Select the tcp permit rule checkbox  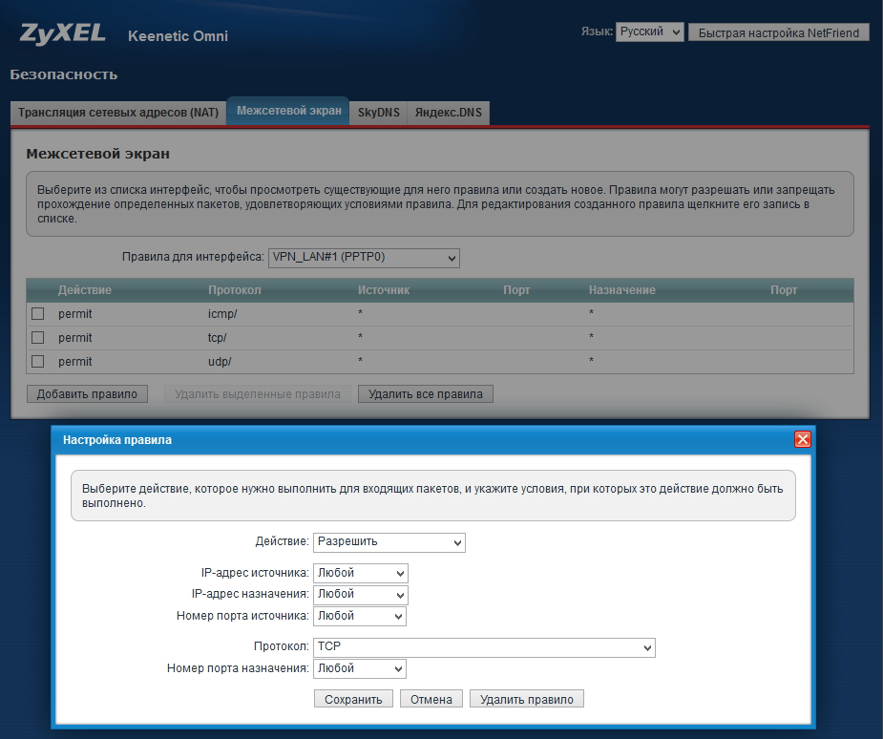(x=38, y=337)
